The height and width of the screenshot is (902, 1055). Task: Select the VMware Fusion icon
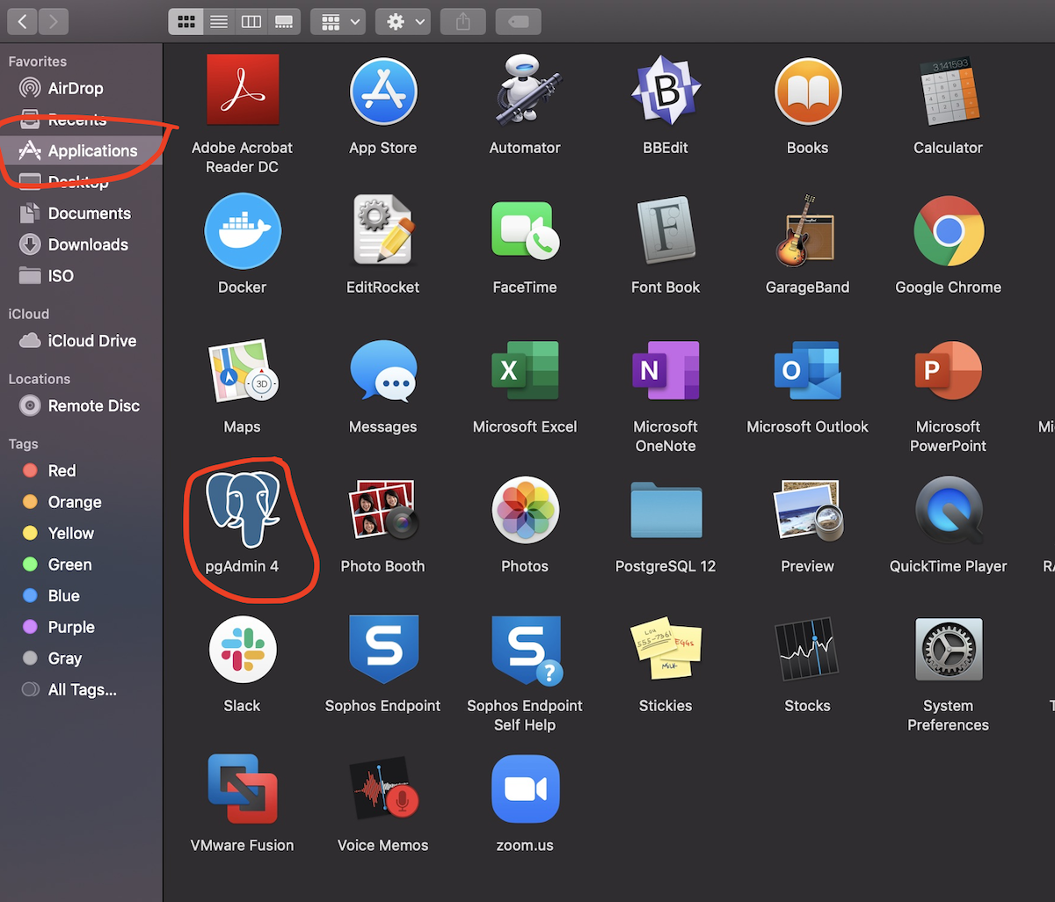coord(242,789)
